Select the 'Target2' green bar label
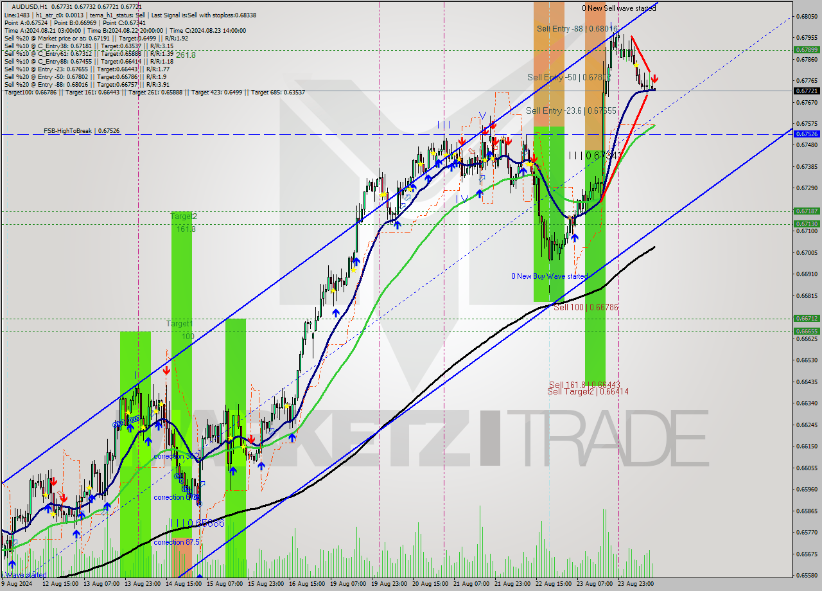This screenshot has width=822, height=591. tap(184, 216)
